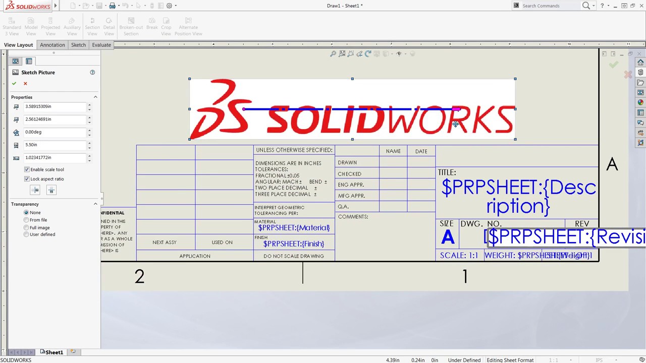Click the Flip Horizontally button
The width and height of the screenshot is (646, 363).
click(x=35, y=190)
